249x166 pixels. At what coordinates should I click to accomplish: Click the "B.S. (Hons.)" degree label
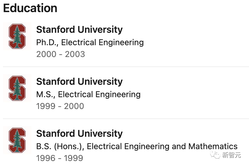tap(60, 147)
